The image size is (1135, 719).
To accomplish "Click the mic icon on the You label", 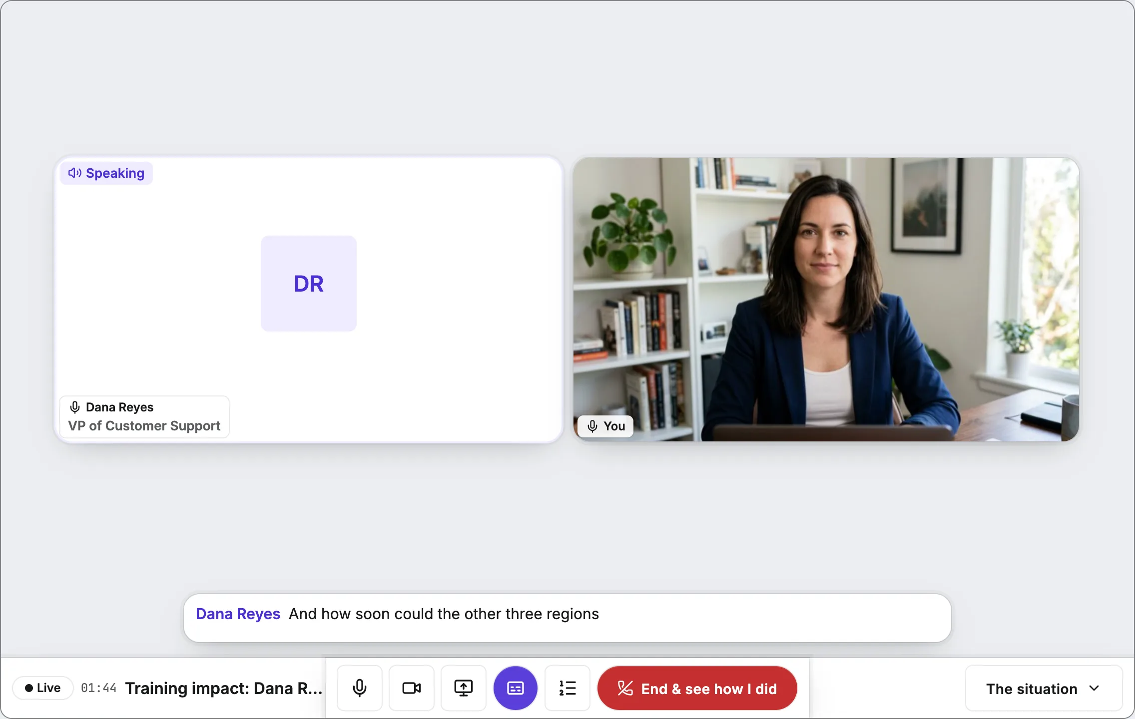I will pyautogui.click(x=592, y=426).
